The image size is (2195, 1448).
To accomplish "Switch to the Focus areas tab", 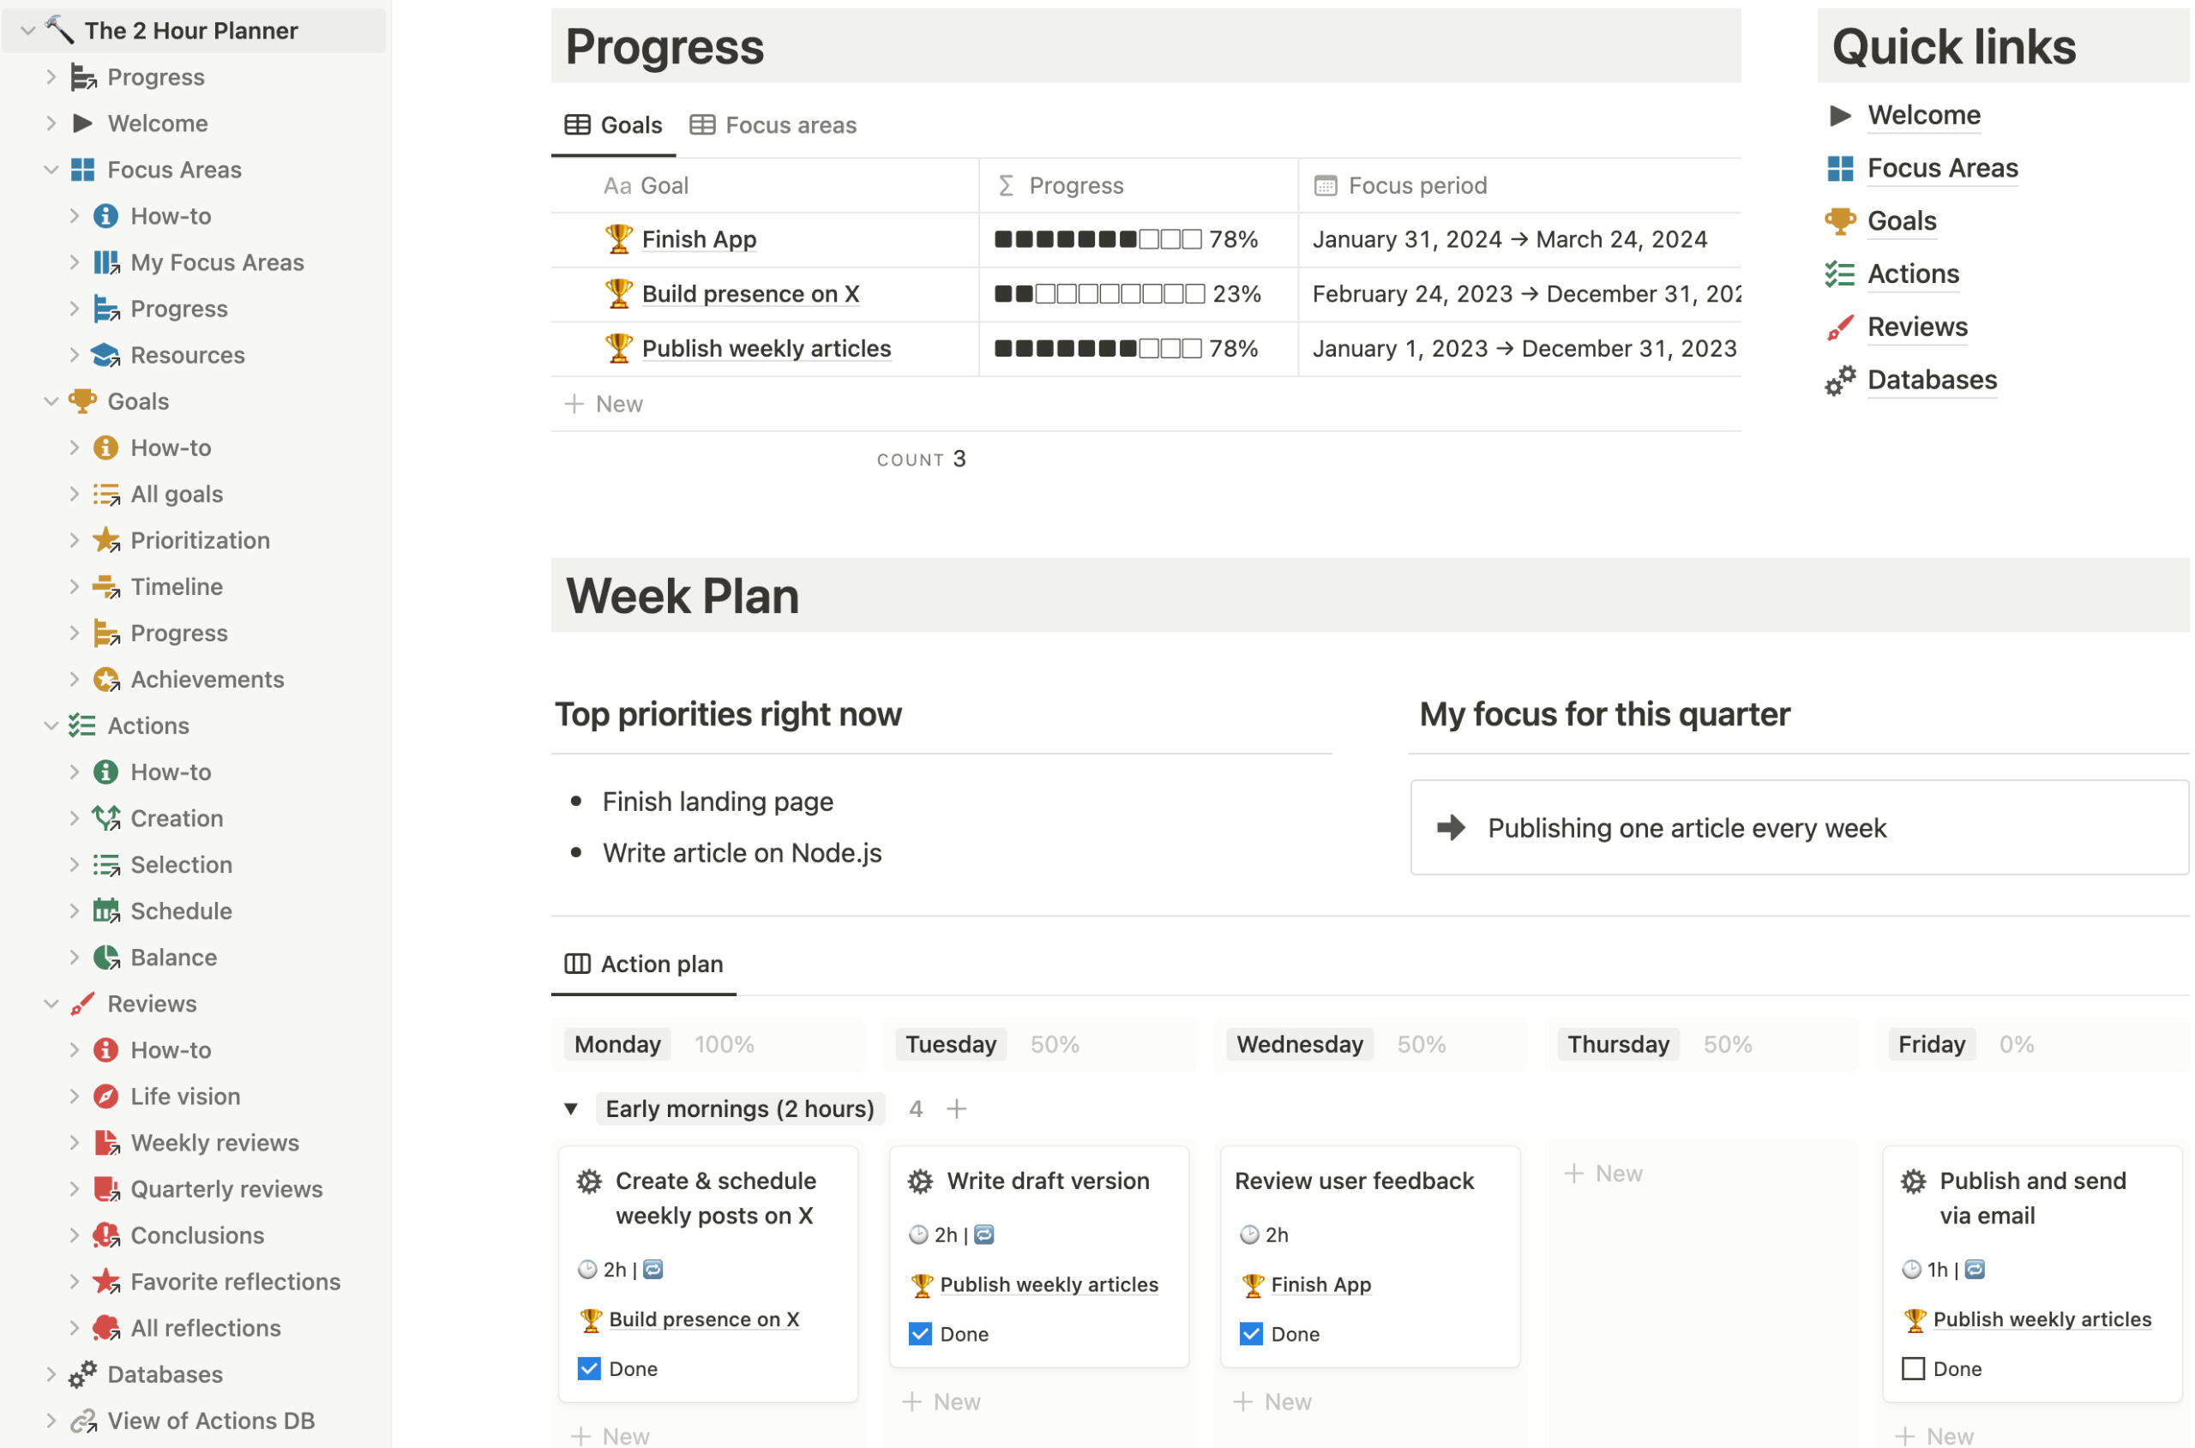I will (x=773, y=125).
